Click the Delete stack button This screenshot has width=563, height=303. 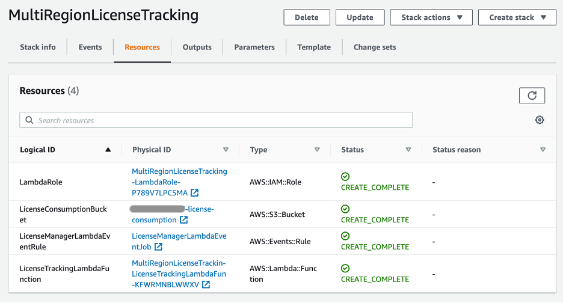click(x=307, y=17)
